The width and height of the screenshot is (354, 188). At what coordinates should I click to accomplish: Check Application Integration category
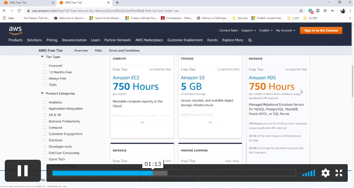pos(45,109)
